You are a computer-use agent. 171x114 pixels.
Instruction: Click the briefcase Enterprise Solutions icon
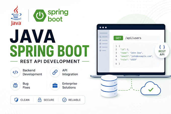coord(55,85)
